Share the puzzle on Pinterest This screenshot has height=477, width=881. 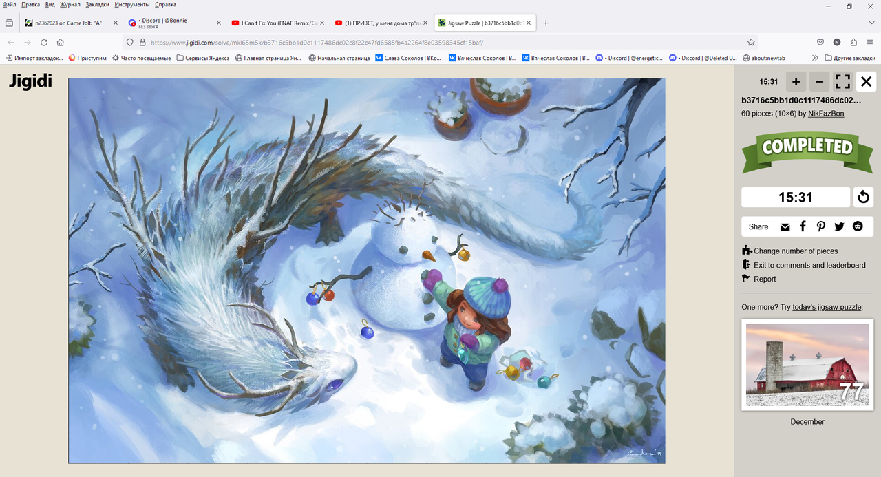pyautogui.click(x=821, y=226)
